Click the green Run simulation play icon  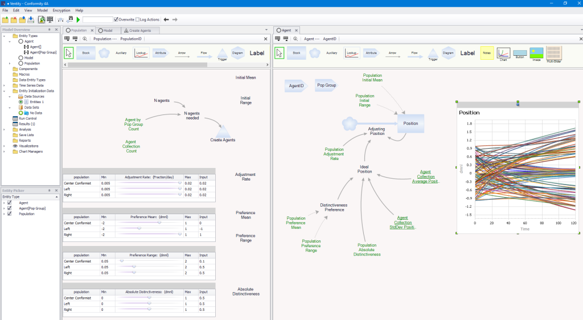click(x=78, y=19)
